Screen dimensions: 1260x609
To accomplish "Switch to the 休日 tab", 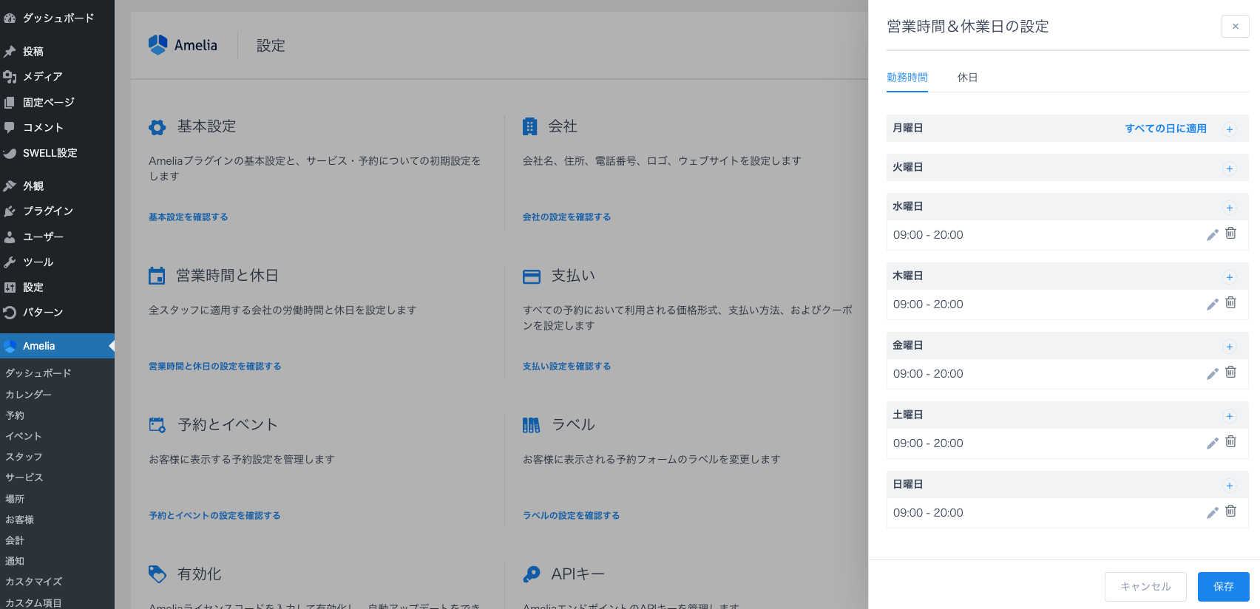I will 967,78.
